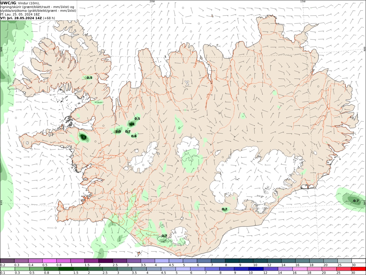Select the pale green 0.1 legend swatch
This screenshot has width=366, height=275.
[x=7, y=269]
